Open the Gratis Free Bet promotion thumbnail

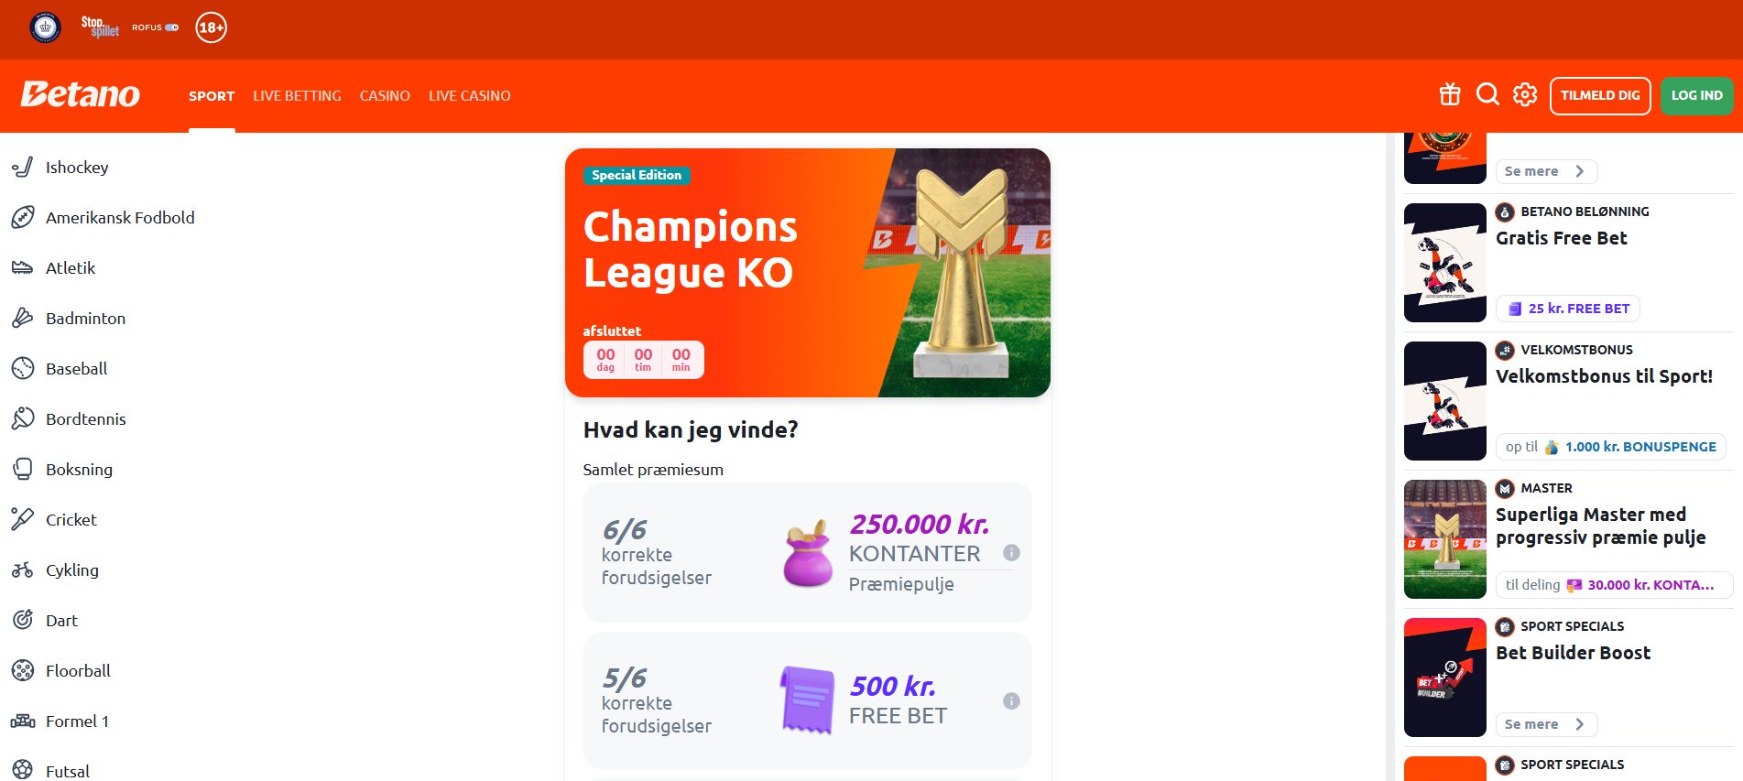(1445, 263)
